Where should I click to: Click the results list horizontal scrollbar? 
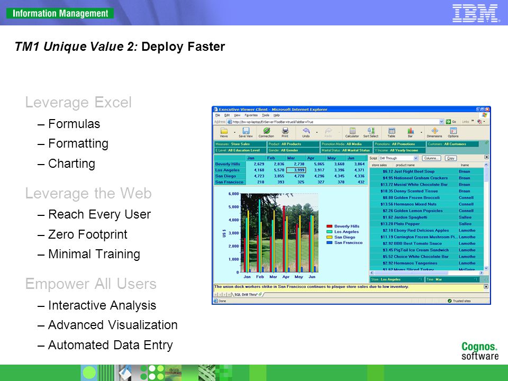[427, 273]
